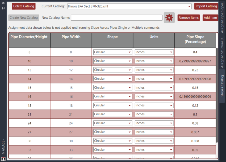Image resolution: width=226 pixels, height=162 pixels.
Task: Open Units dropdown for the 33 inch pipe row
Action: [154, 150]
